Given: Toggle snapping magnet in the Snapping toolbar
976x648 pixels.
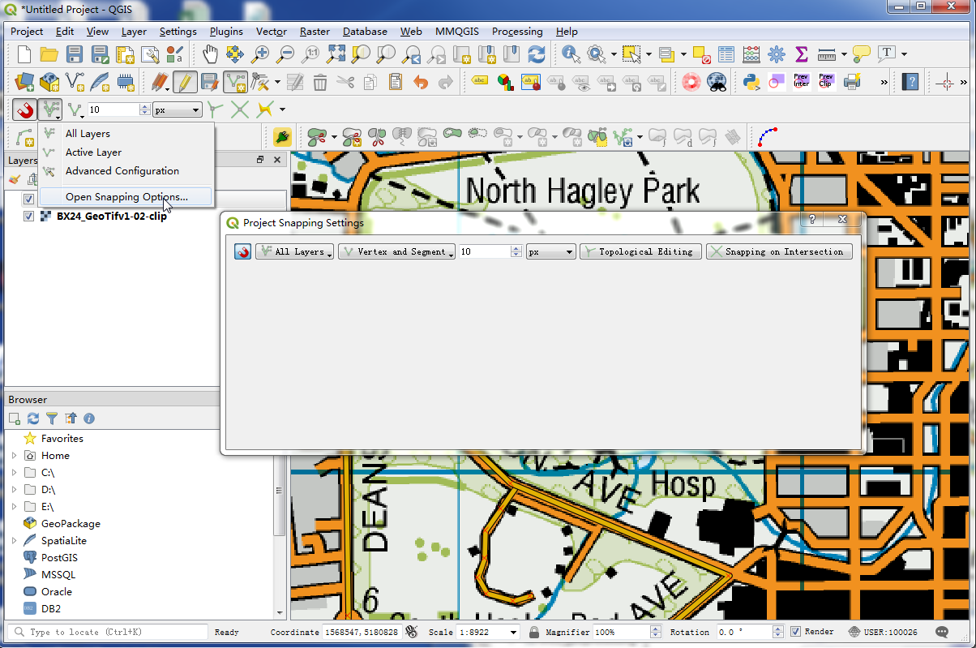Looking at the screenshot, I should (x=24, y=109).
